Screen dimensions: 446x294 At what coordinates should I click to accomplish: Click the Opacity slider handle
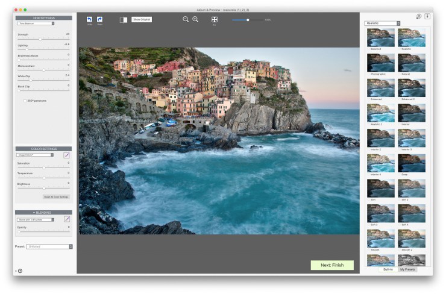pos(19,232)
